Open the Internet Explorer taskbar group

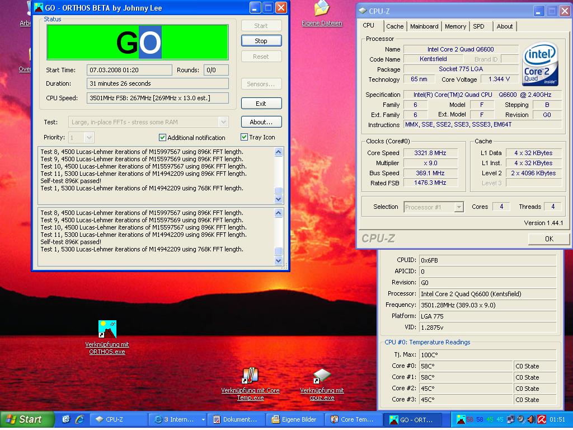coord(179,420)
